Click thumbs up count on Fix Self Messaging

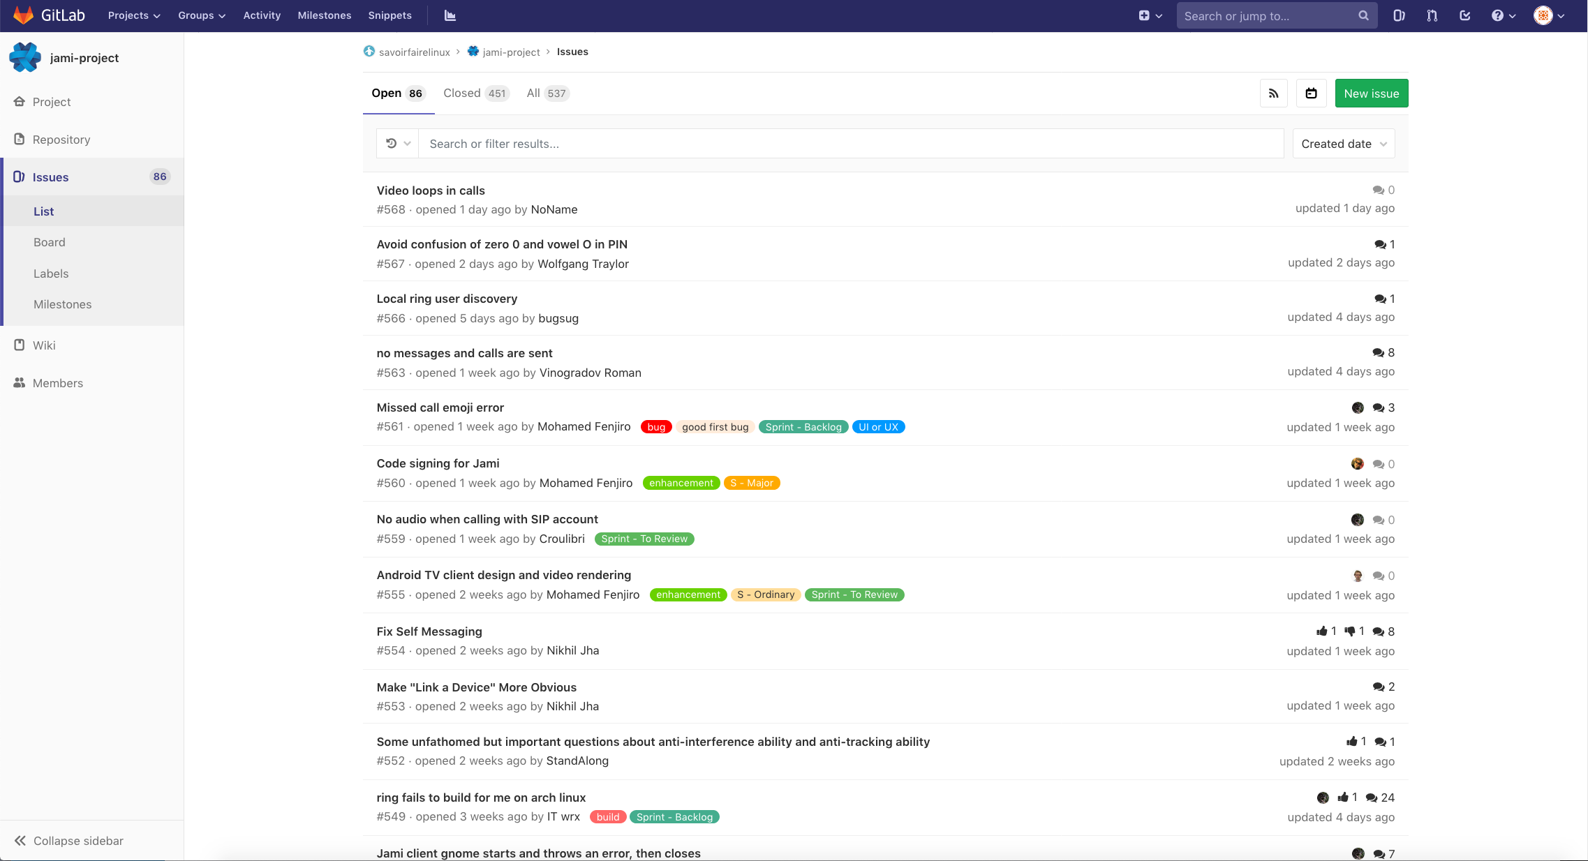[x=1326, y=631]
